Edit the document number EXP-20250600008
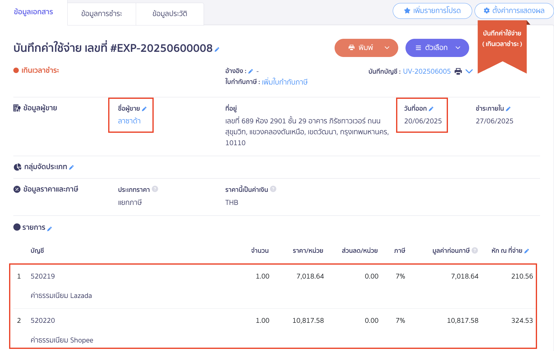The image size is (554, 351). (x=217, y=49)
